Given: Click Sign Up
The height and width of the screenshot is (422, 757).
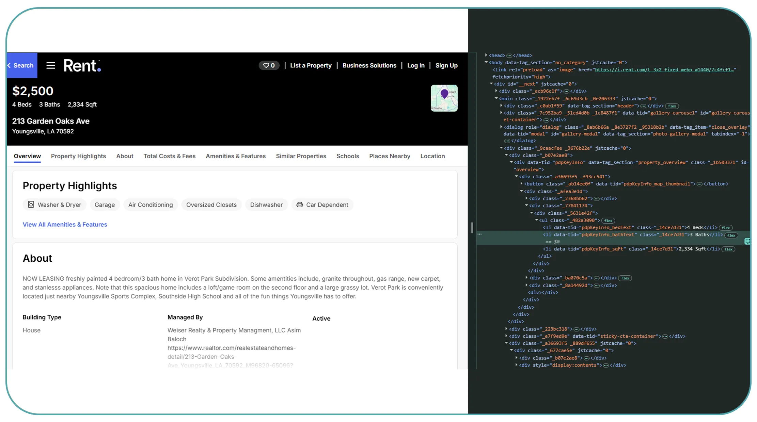Looking at the screenshot, I should (x=446, y=65).
